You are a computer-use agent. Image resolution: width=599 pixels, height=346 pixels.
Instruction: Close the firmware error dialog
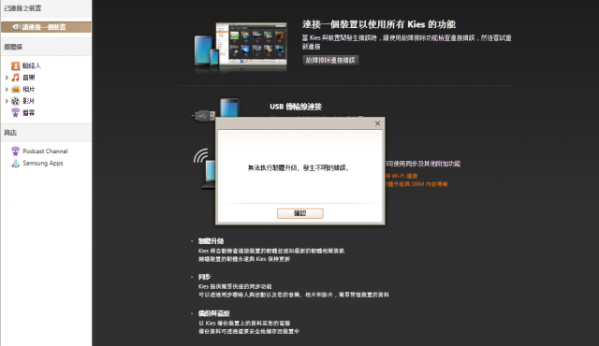(x=377, y=123)
